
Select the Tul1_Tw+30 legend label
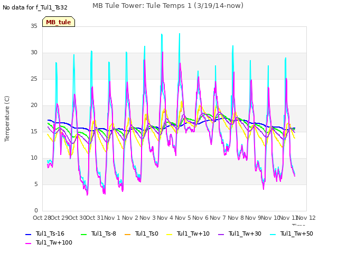[x=245, y=233]
